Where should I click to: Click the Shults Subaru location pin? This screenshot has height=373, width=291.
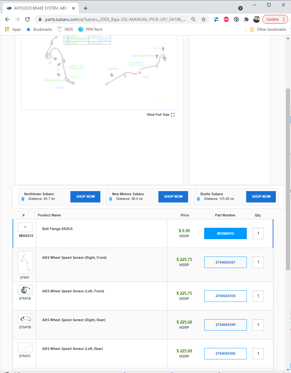point(199,199)
